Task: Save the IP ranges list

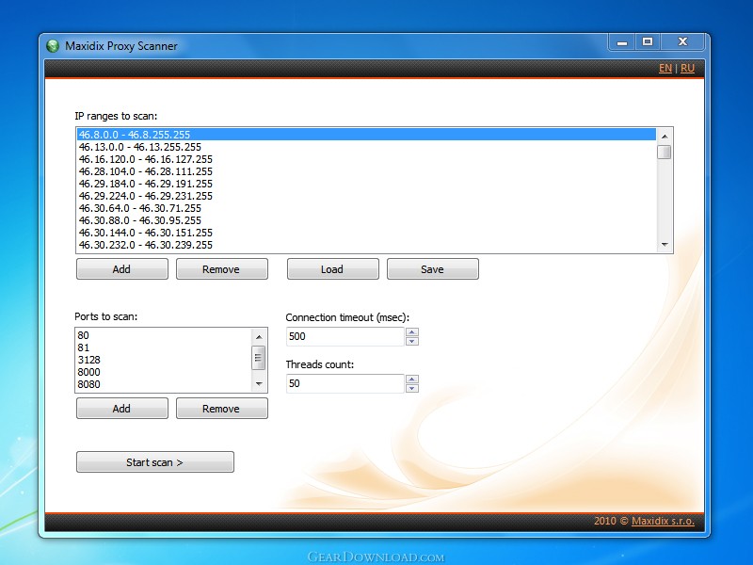Action: (433, 269)
